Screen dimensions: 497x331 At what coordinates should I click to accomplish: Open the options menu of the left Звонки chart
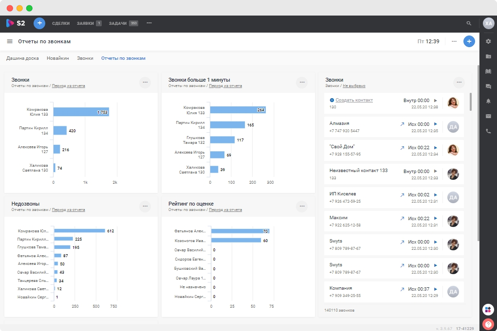[x=145, y=82]
